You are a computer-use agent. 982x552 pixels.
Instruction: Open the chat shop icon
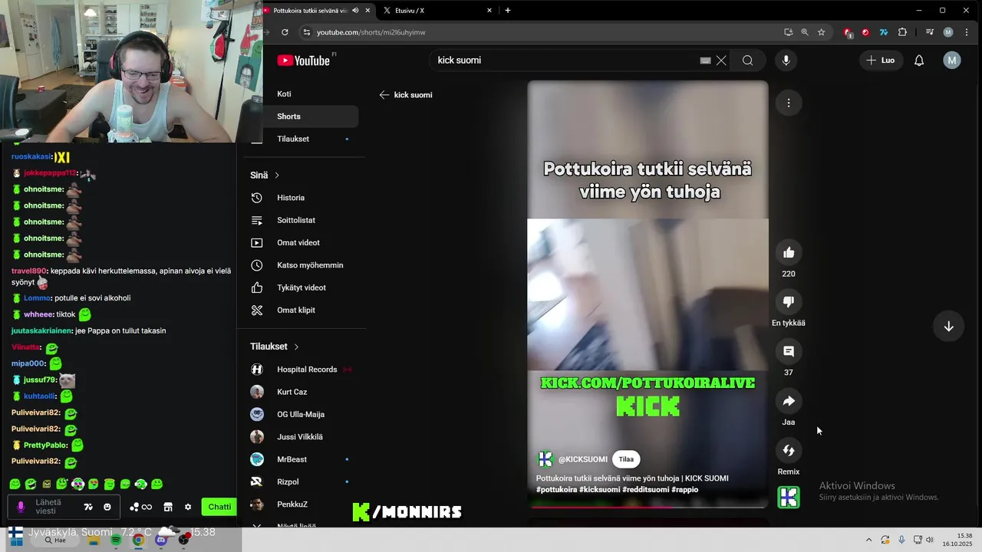(168, 507)
